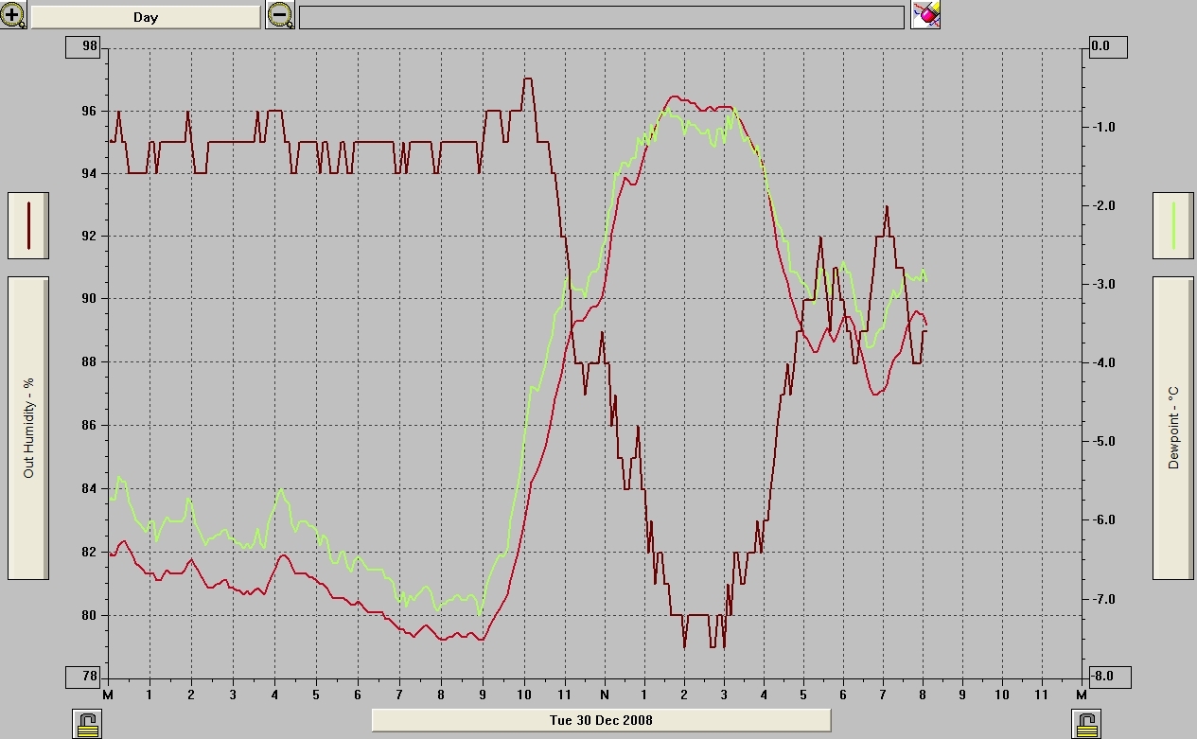Click the dark red line color swatch
The image size is (1197, 739).
(28, 225)
